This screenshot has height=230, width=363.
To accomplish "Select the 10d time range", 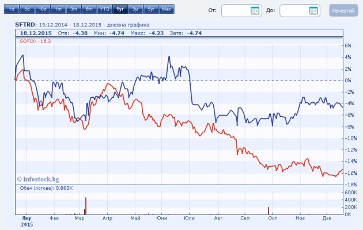I will [43, 9].
